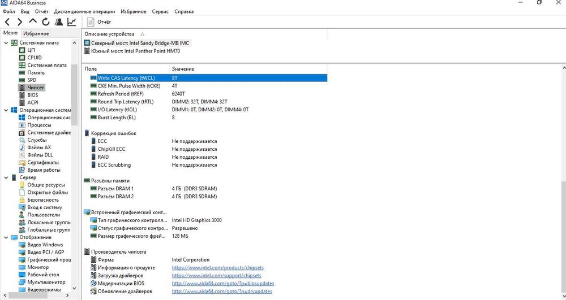The height and width of the screenshot is (300, 566).
Task: Collapse the Отображение tree node
Action: click(6, 237)
